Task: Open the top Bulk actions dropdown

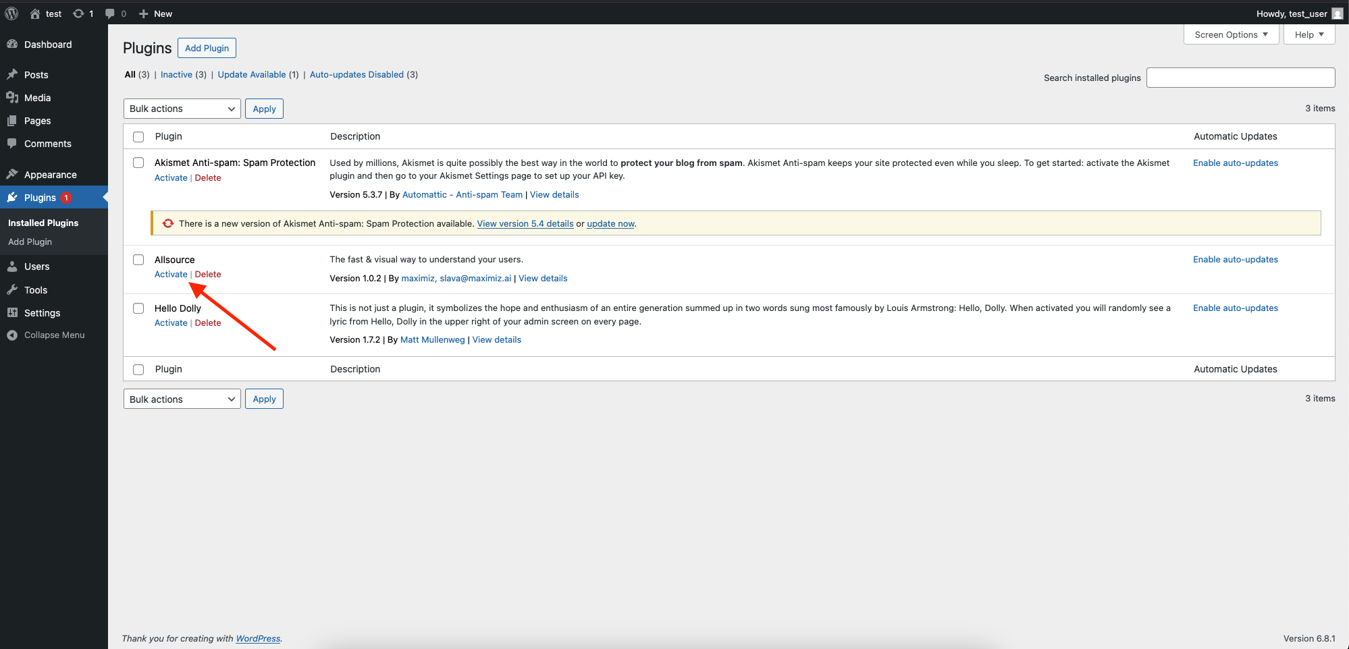Action: pyautogui.click(x=182, y=109)
